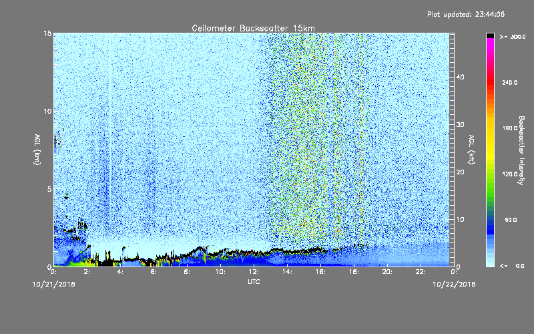Click the 20 kft tick label
Image resolution: width=534 pixels, height=334 pixels.
point(460,172)
